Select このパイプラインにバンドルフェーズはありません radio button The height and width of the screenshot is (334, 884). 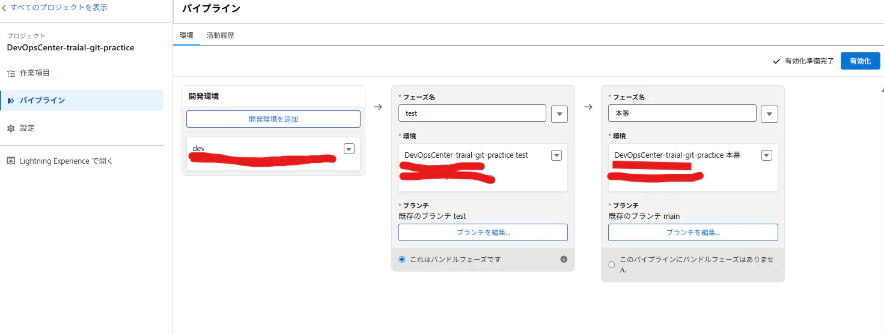612,264
